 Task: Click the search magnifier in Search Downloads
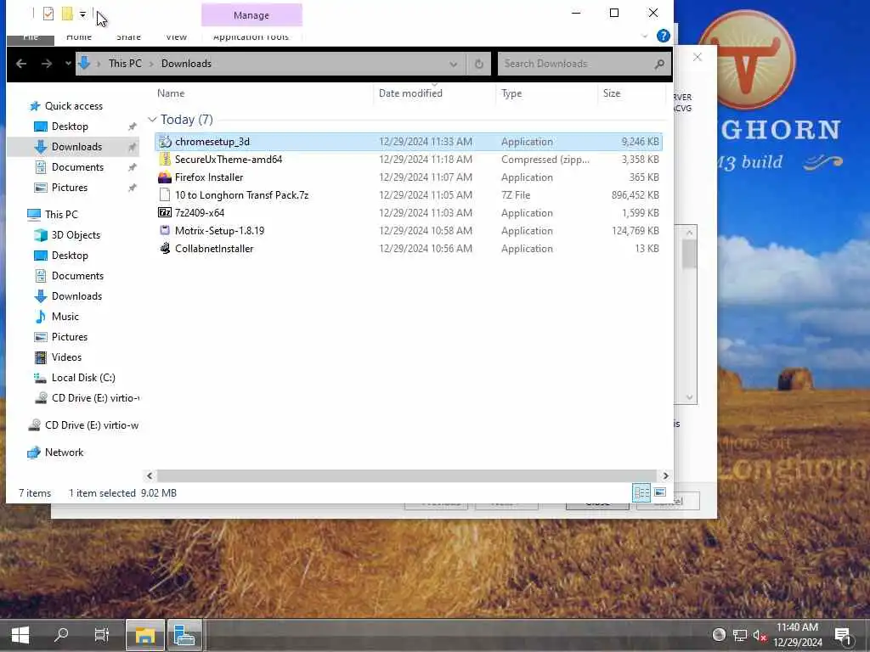(x=659, y=64)
